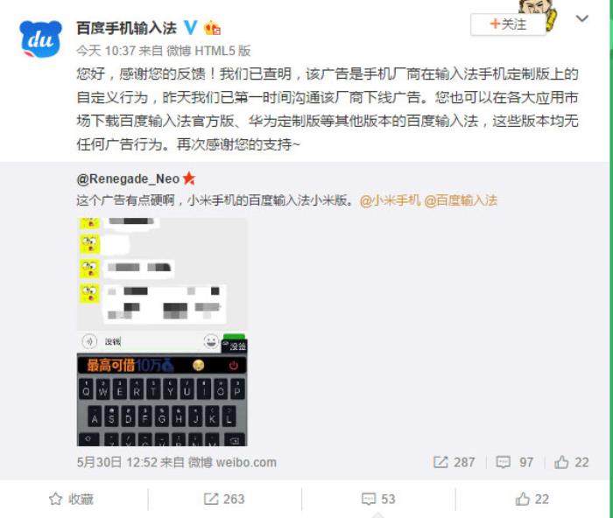Screen dimensions: 613x518
Task: Open the 微博 weibo.com source link
Action: pyautogui.click(x=232, y=463)
